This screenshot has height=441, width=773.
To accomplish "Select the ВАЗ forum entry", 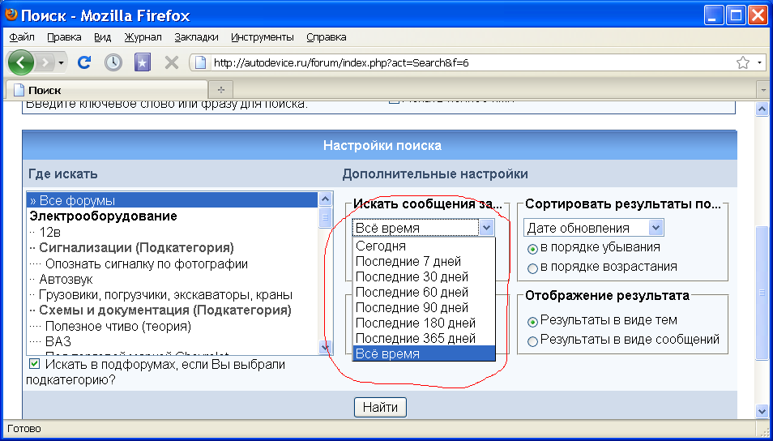I will pos(173,341).
